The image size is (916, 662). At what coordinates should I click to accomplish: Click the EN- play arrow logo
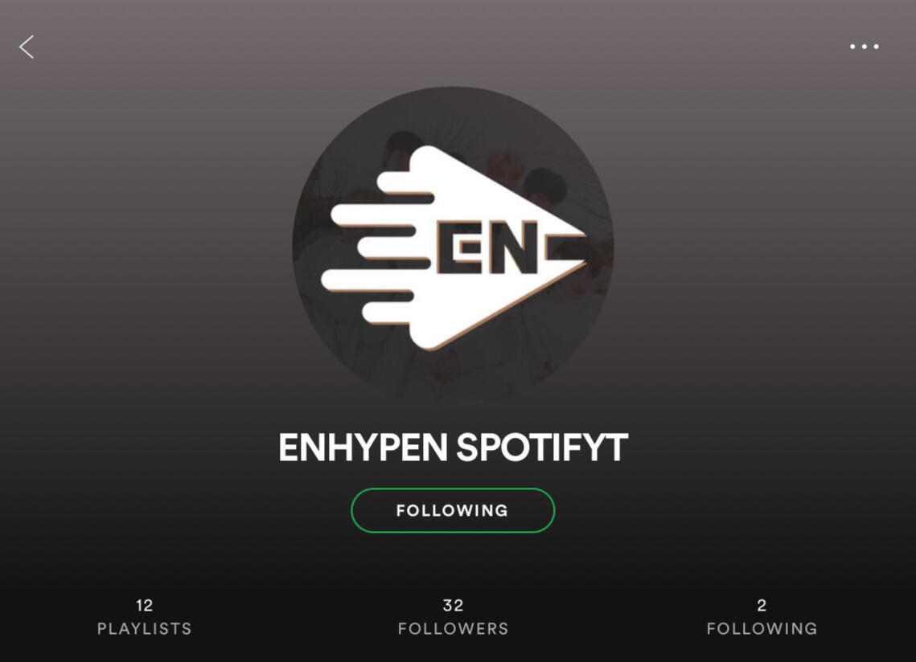(454, 247)
